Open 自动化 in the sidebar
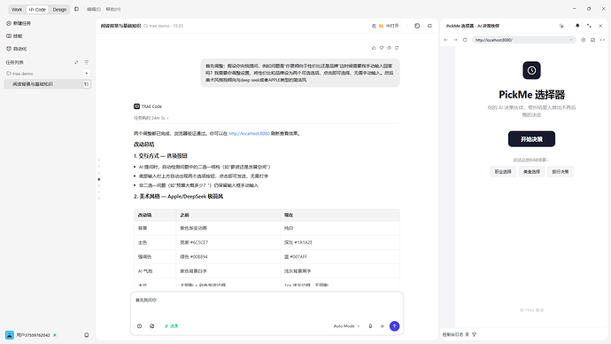This screenshot has width=611, height=344. (x=17, y=49)
